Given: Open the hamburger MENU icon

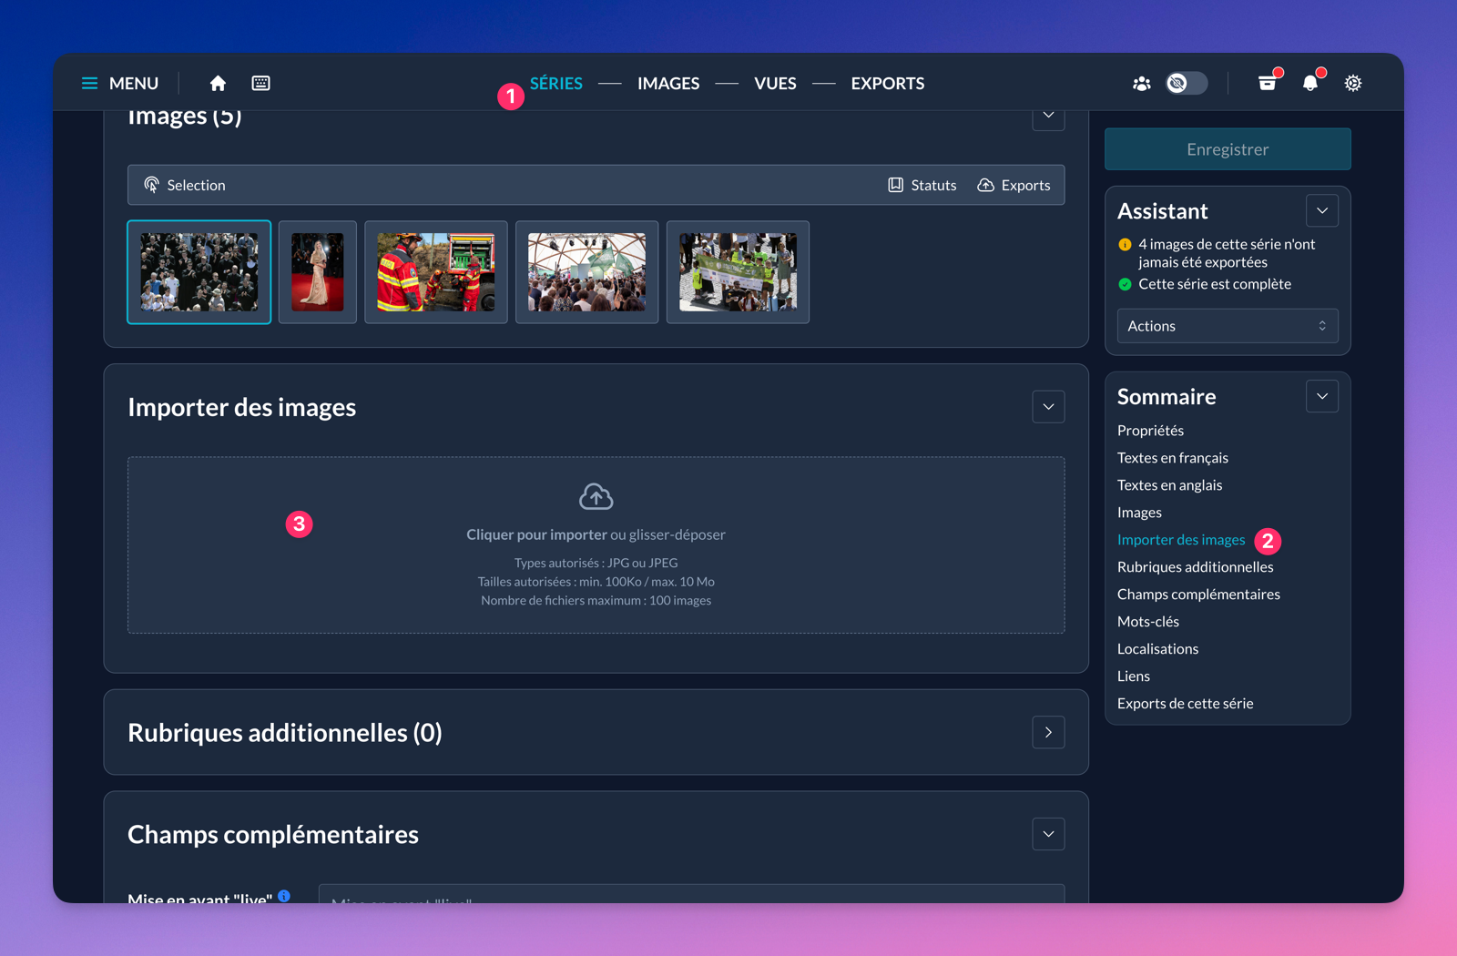Looking at the screenshot, I should pos(89,83).
